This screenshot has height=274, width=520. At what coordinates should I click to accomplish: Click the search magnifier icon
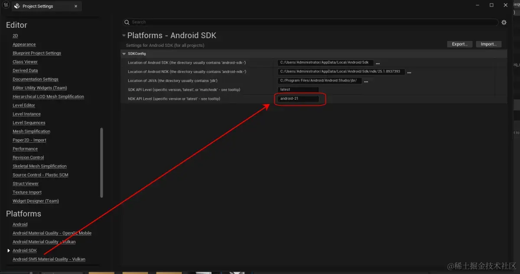[127, 22]
